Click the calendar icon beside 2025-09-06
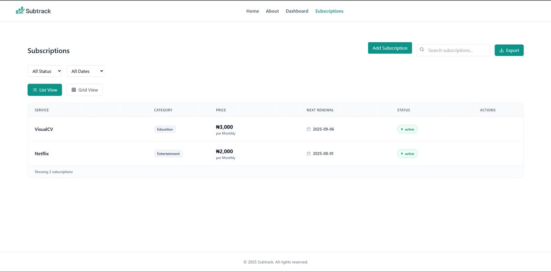Screen dimensions: 551x272 click(309, 129)
